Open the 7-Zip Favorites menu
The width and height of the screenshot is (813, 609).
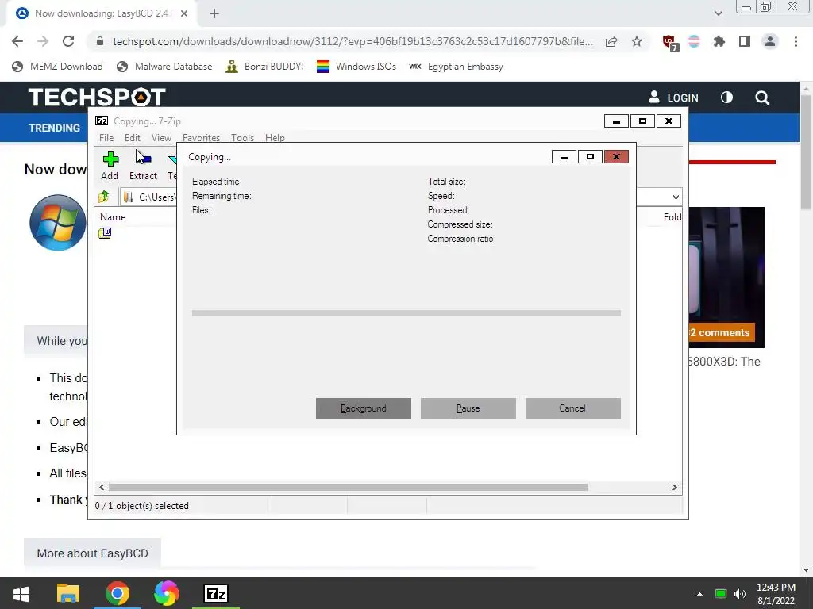click(201, 138)
